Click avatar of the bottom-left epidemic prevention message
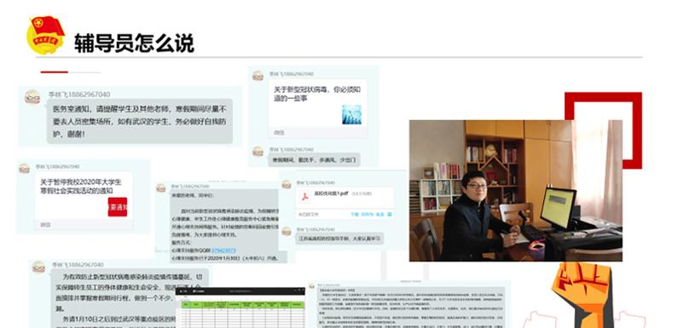The height and width of the screenshot is (328, 678). tap(39, 267)
